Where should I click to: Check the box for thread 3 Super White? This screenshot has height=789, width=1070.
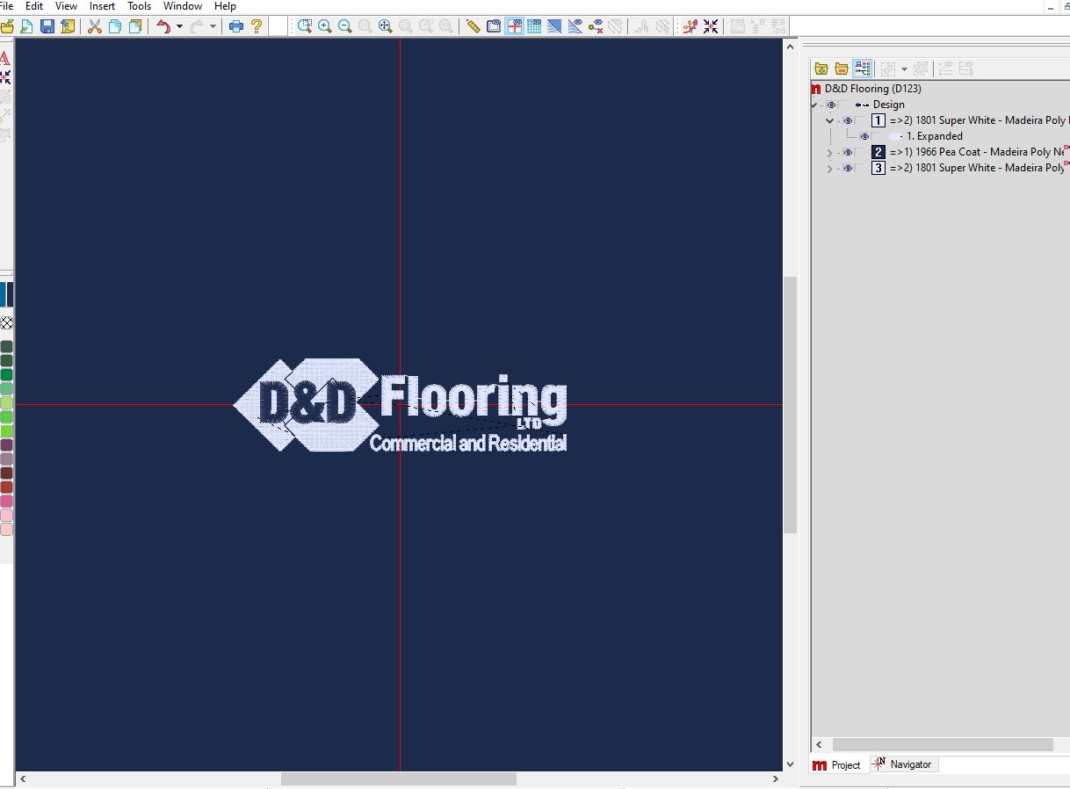click(x=861, y=168)
